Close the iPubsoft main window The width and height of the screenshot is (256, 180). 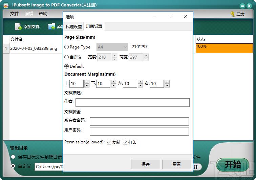coord(249,6)
